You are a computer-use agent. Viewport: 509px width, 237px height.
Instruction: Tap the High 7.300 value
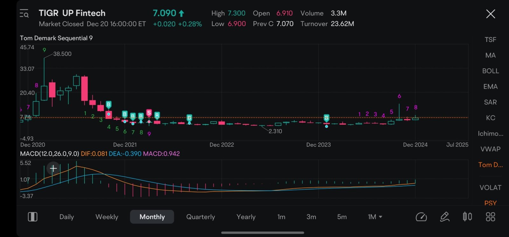pos(236,13)
